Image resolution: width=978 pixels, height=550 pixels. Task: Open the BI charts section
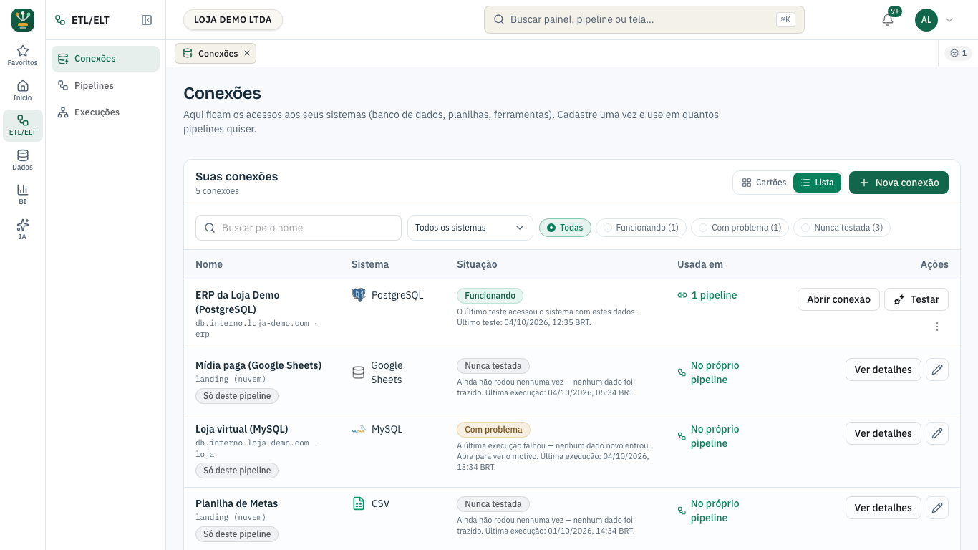tap(23, 195)
